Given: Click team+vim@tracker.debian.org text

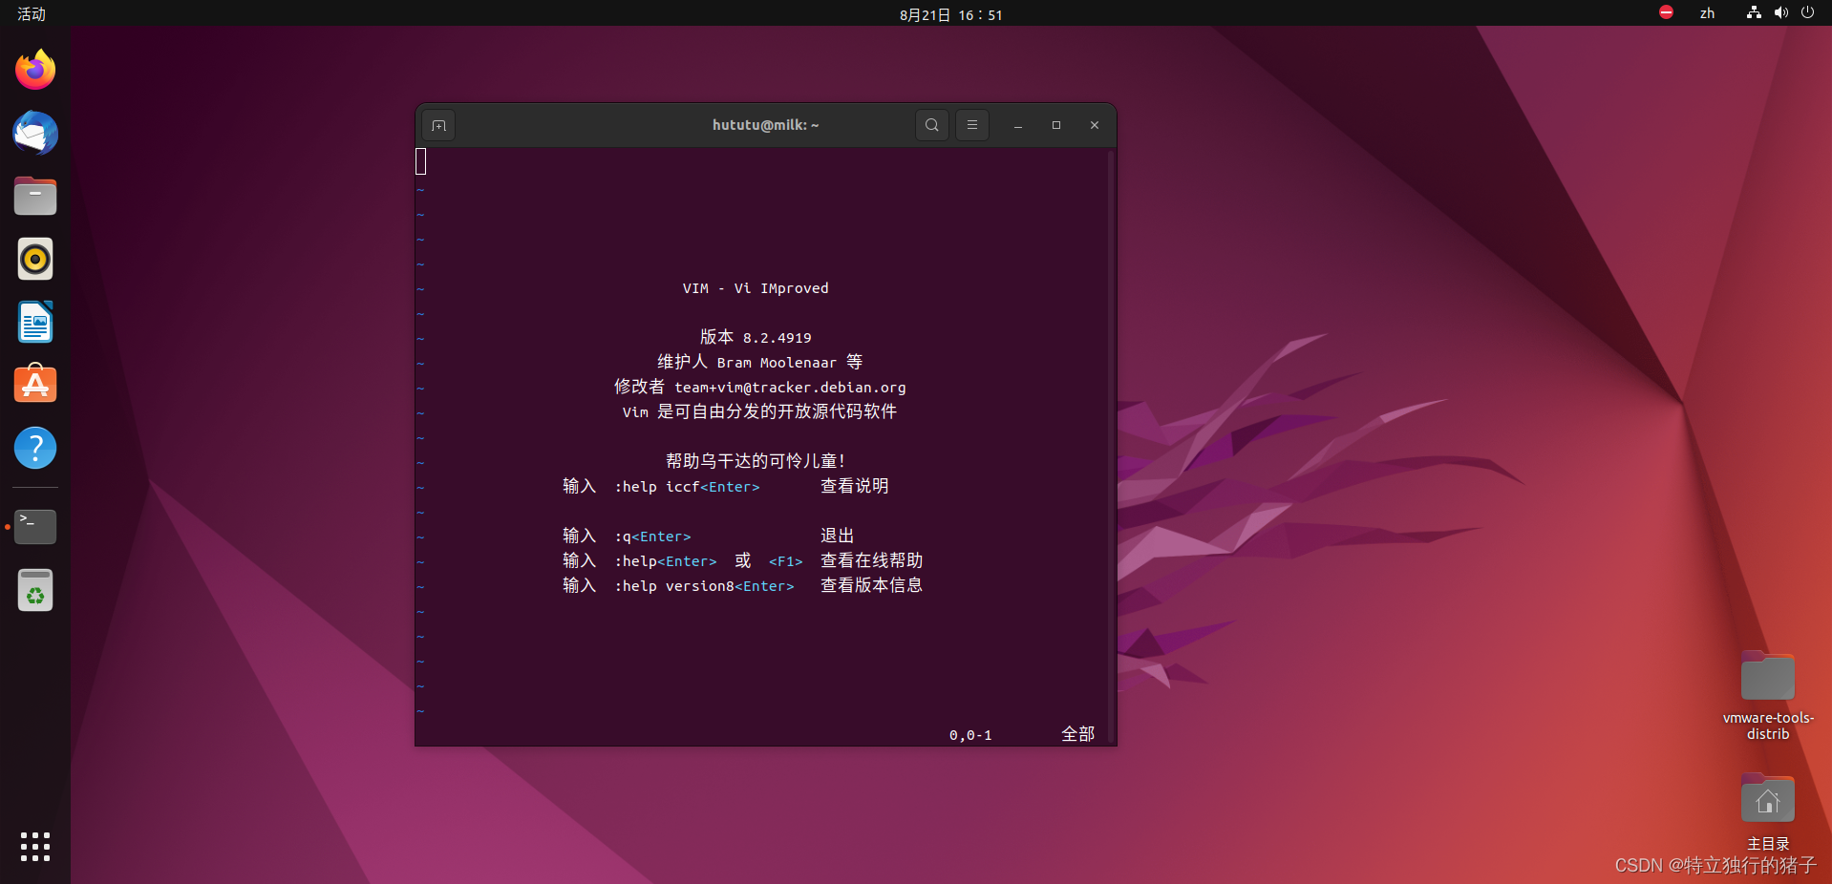Looking at the screenshot, I should (x=790, y=388).
